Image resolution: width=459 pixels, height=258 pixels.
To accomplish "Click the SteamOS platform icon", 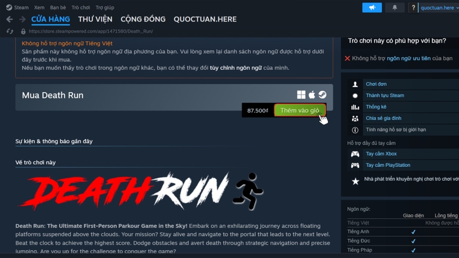I will coord(322,95).
